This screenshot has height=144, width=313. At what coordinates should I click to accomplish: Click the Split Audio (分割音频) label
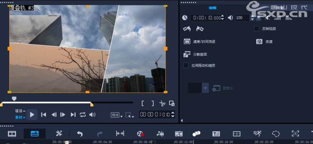[x=200, y=54]
